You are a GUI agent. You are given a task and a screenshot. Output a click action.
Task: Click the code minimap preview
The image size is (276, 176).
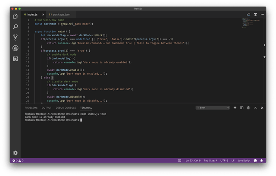click(x=250, y=22)
